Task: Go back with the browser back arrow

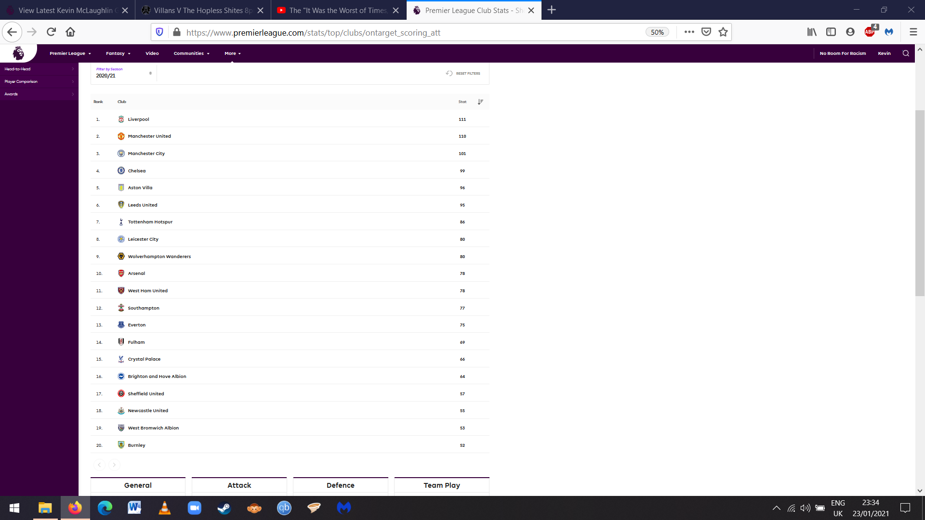Action: pyautogui.click(x=12, y=32)
